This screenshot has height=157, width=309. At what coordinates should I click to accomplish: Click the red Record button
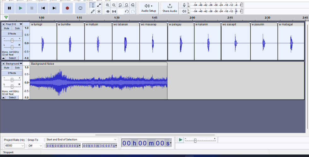coord(67,8)
